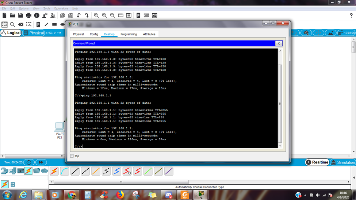Click up arrow of Command Prompt scrollbar
Image resolution: width=356 pixels, height=200 pixels.
[280, 51]
